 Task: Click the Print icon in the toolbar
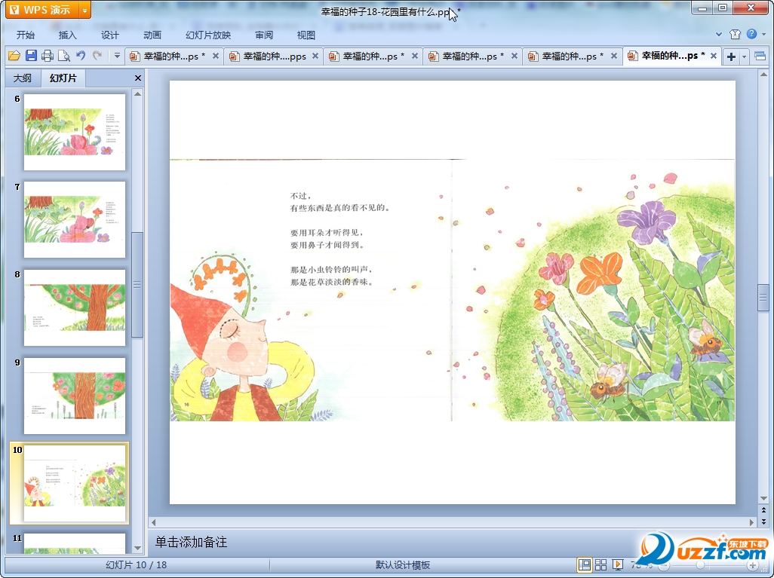tap(48, 56)
